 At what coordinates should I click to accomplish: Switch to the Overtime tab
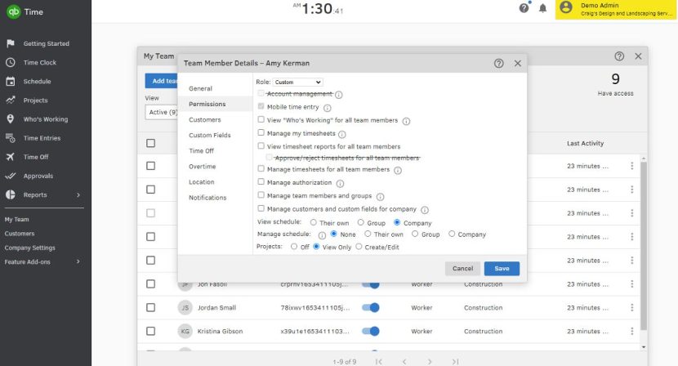coord(202,167)
